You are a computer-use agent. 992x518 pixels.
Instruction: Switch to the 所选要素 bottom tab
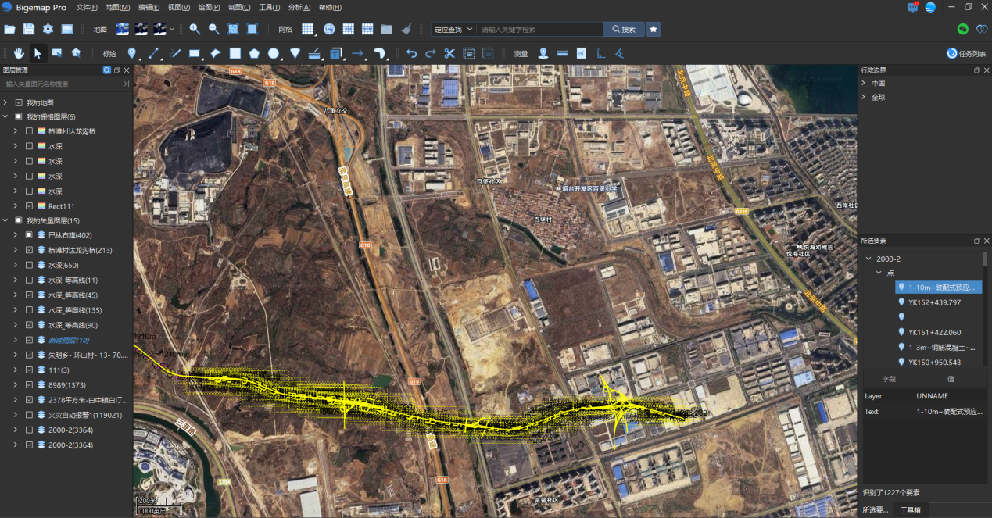[x=876, y=510]
